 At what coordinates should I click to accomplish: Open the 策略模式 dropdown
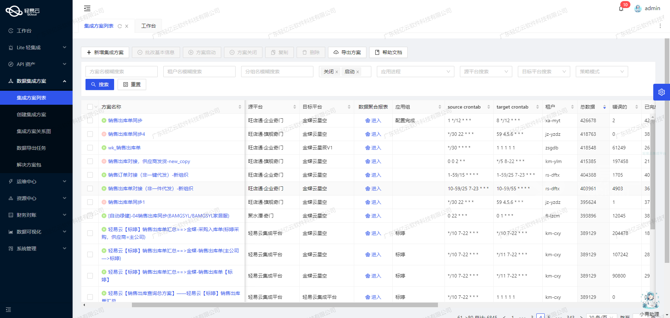tap(602, 72)
